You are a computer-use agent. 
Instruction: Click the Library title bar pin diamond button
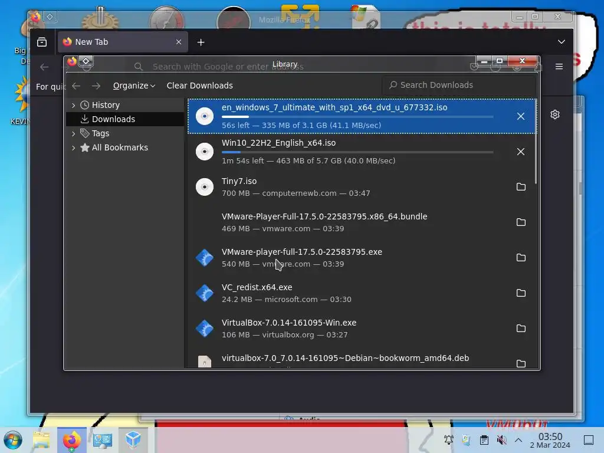pyautogui.click(x=86, y=61)
